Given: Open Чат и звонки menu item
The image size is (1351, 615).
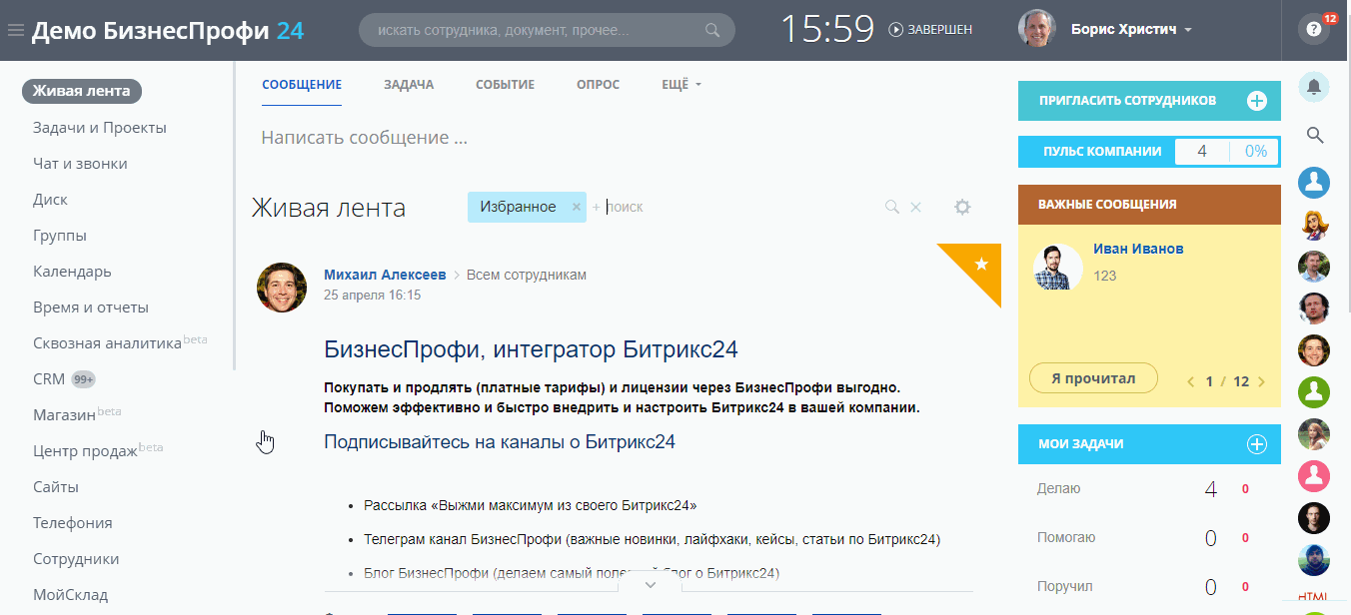Looking at the screenshot, I should (x=80, y=164).
